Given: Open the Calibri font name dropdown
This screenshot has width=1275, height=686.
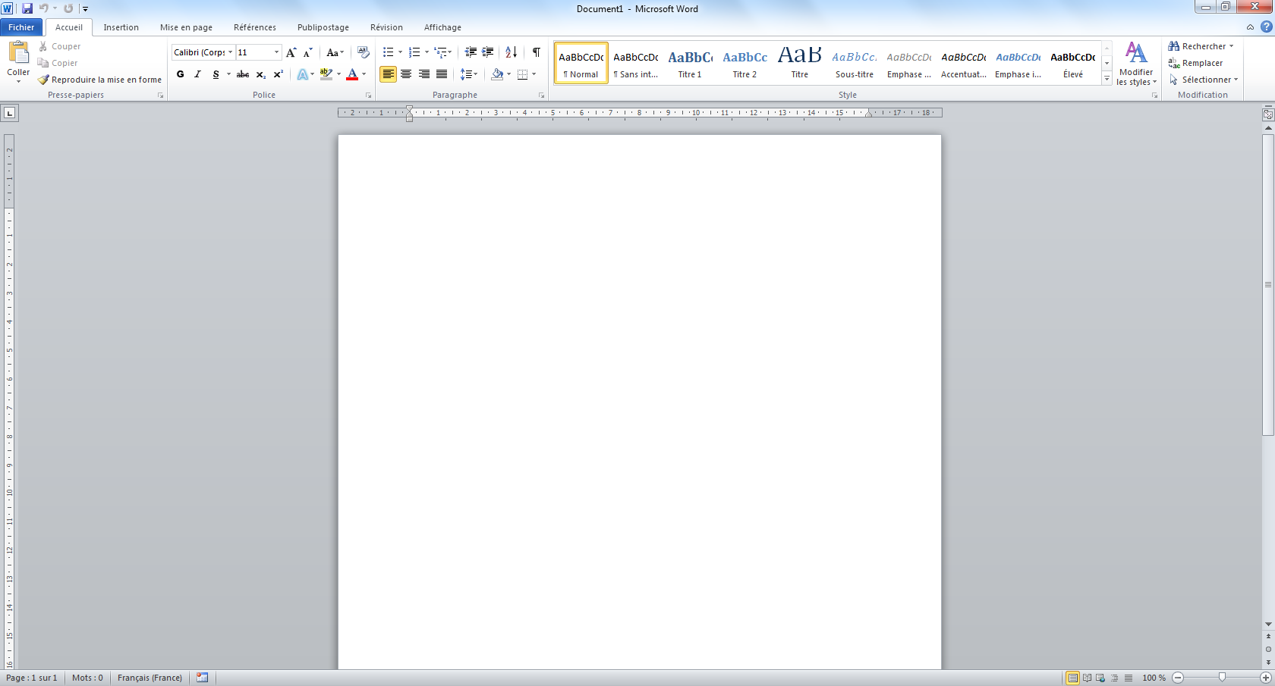Looking at the screenshot, I should (230, 52).
